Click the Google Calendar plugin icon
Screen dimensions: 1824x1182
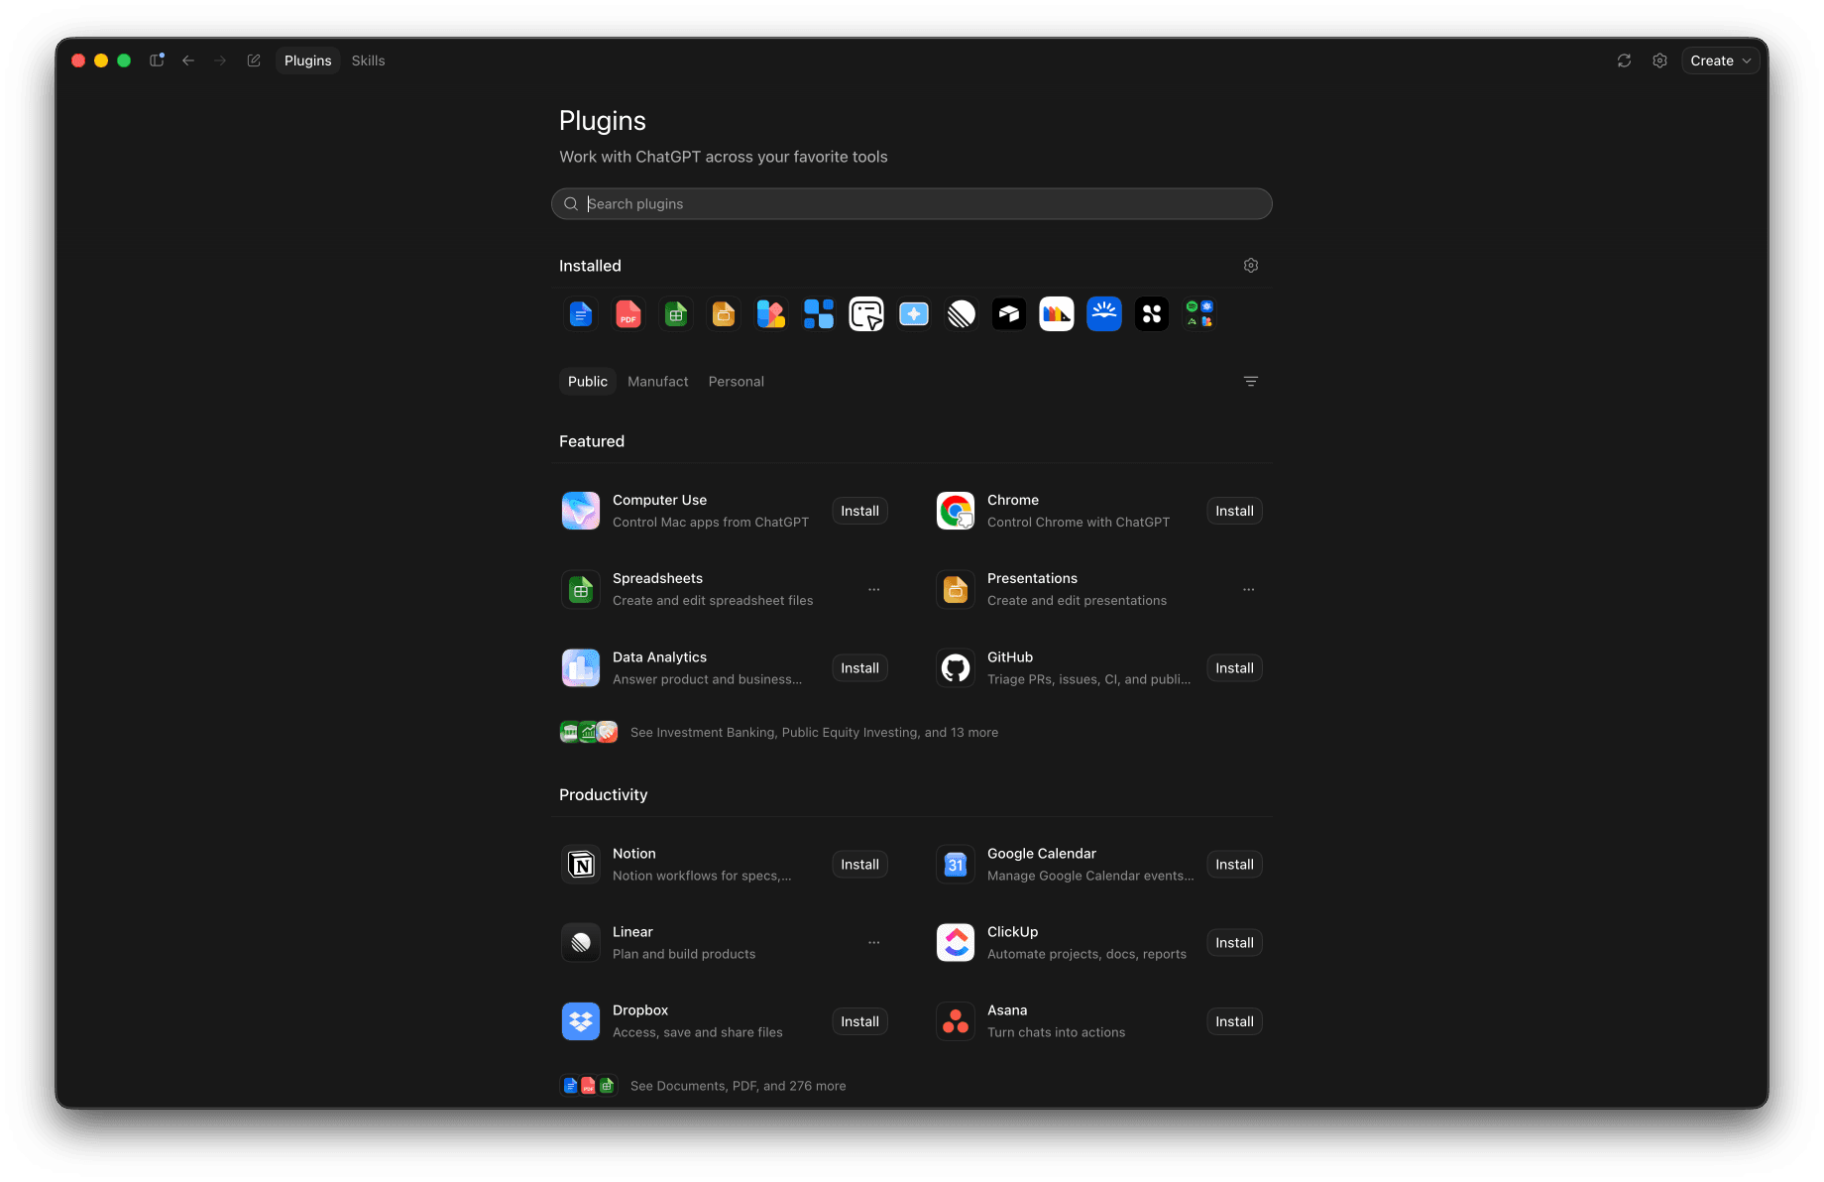click(956, 865)
